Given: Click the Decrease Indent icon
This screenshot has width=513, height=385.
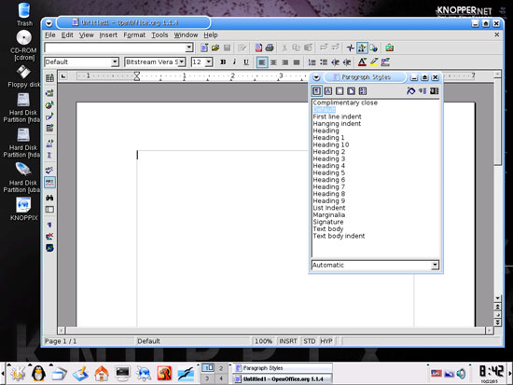Looking at the screenshot, I should [x=335, y=62].
